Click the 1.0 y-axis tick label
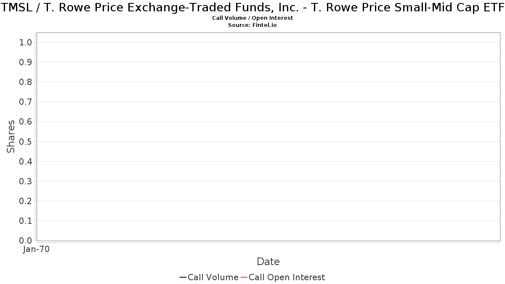Viewport: 505px width, 284px height. pos(26,42)
